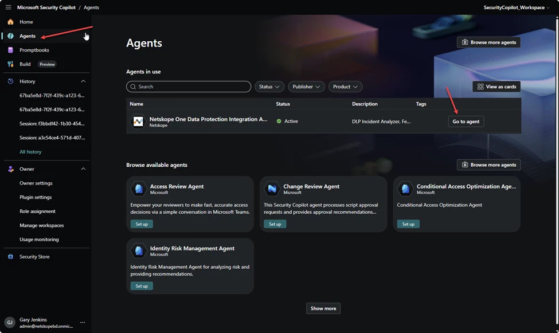Viewport: 559px width, 333px height.
Task: Open Manage workspaces
Action: point(42,225)
